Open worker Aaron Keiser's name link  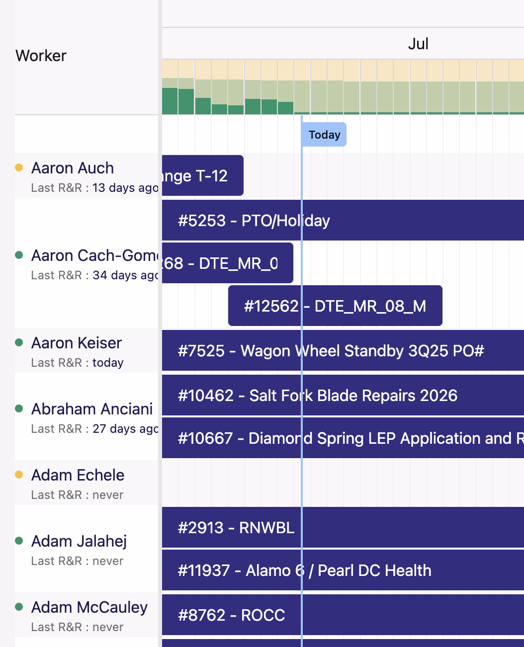pyautogui.click(x=77, y=343)
